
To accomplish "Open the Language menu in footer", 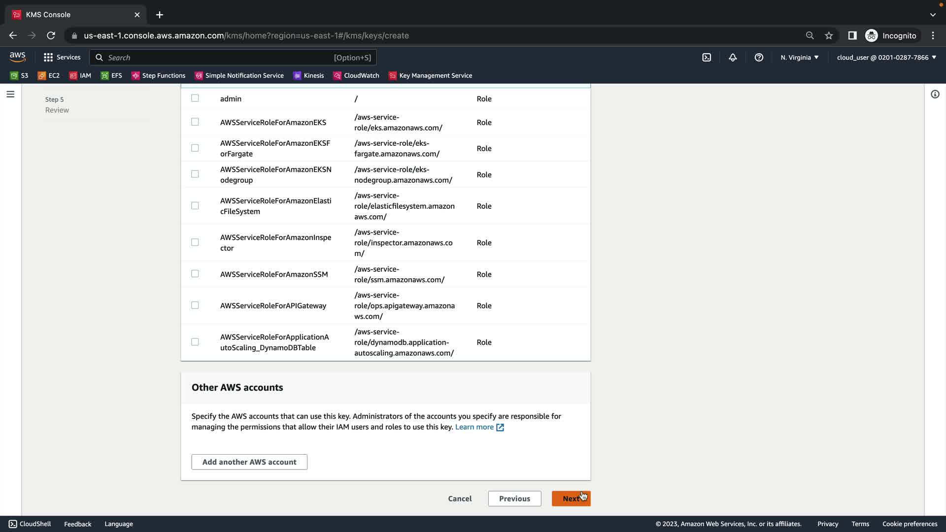I will tap(119, 524).
